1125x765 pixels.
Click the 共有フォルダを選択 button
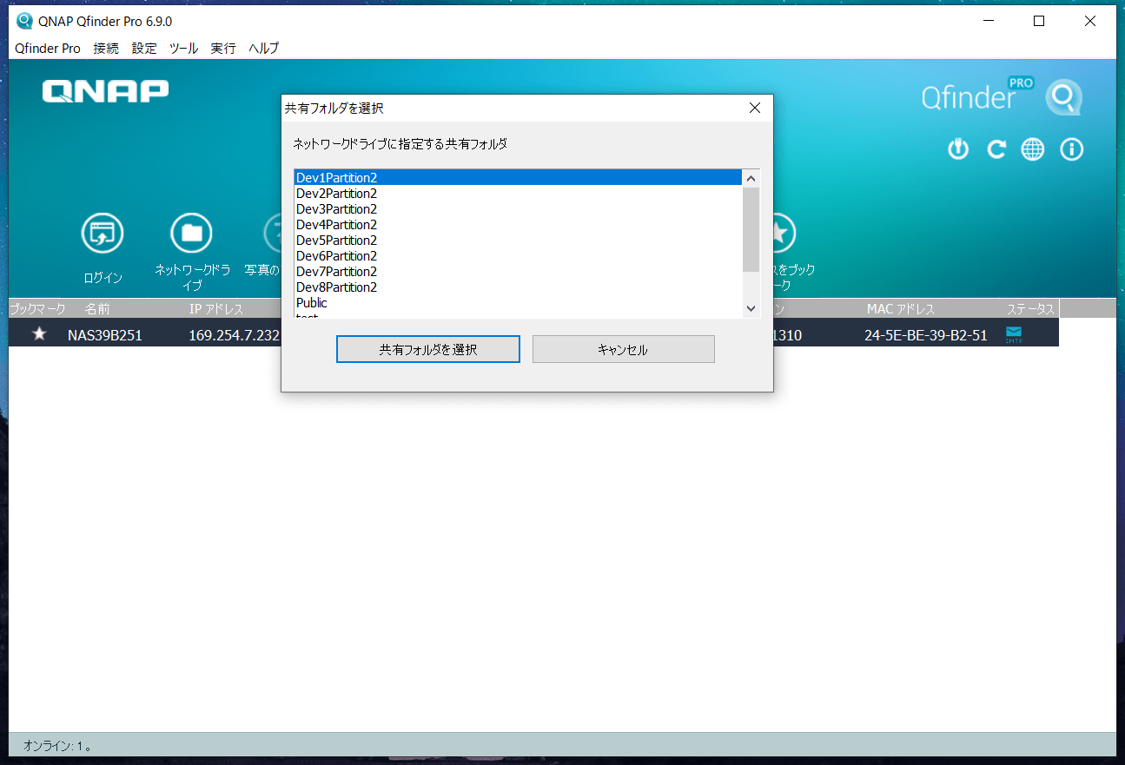coord(428,349)
